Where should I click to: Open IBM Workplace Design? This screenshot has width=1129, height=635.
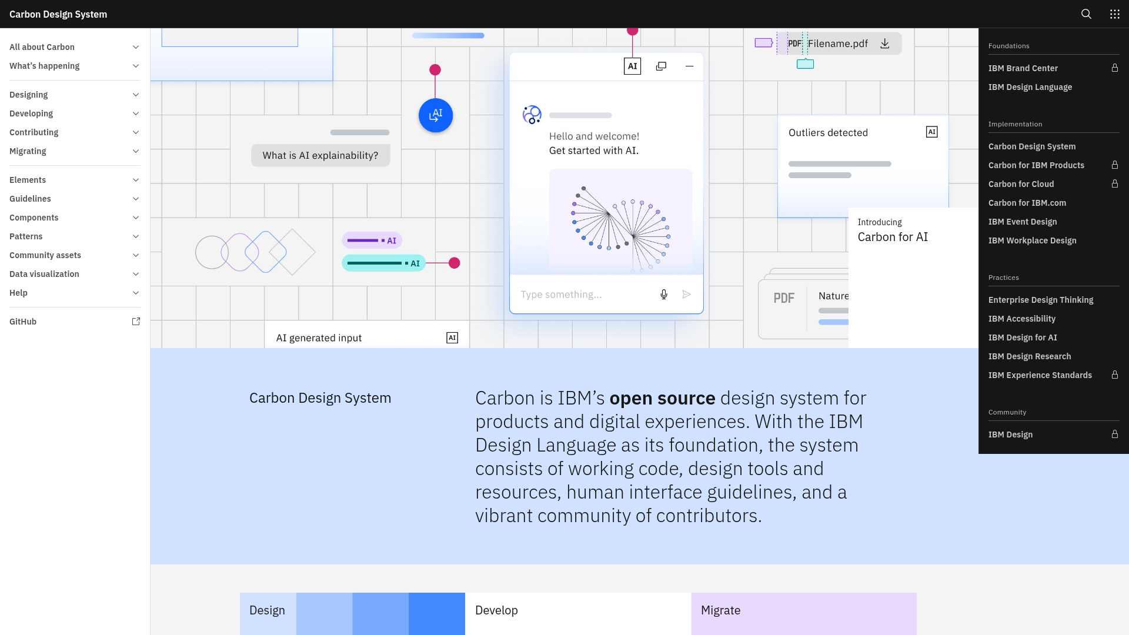click(x=1053, y=240)
